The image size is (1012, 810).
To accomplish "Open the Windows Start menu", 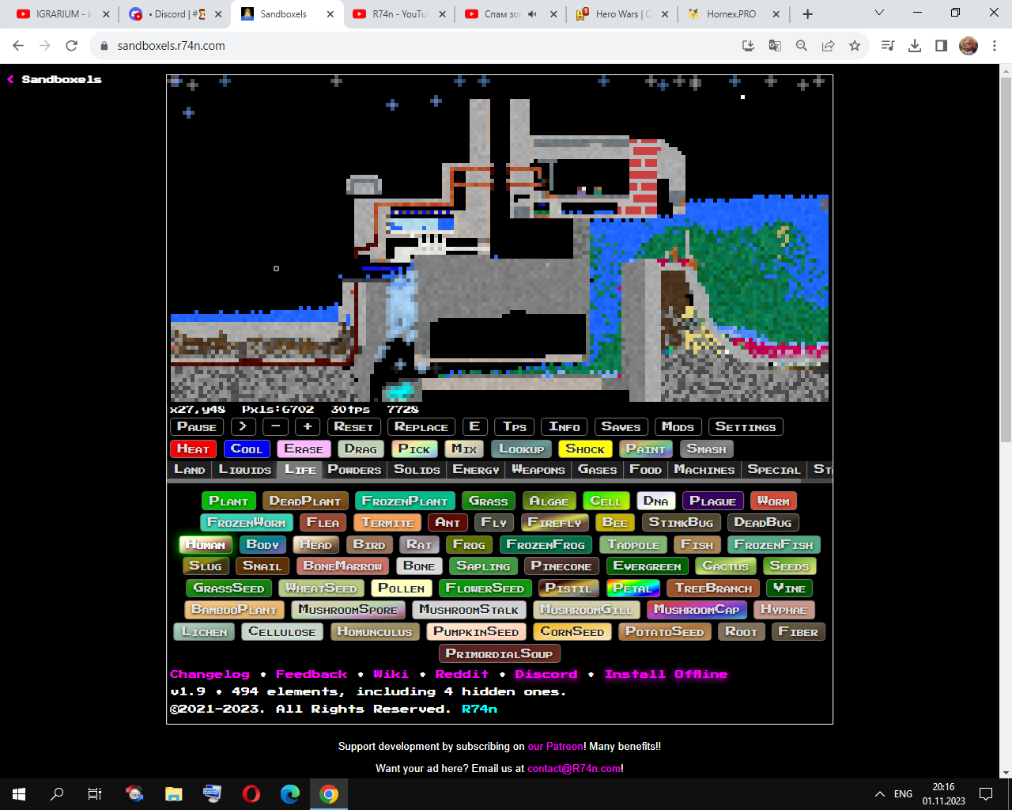I will 19,794.
